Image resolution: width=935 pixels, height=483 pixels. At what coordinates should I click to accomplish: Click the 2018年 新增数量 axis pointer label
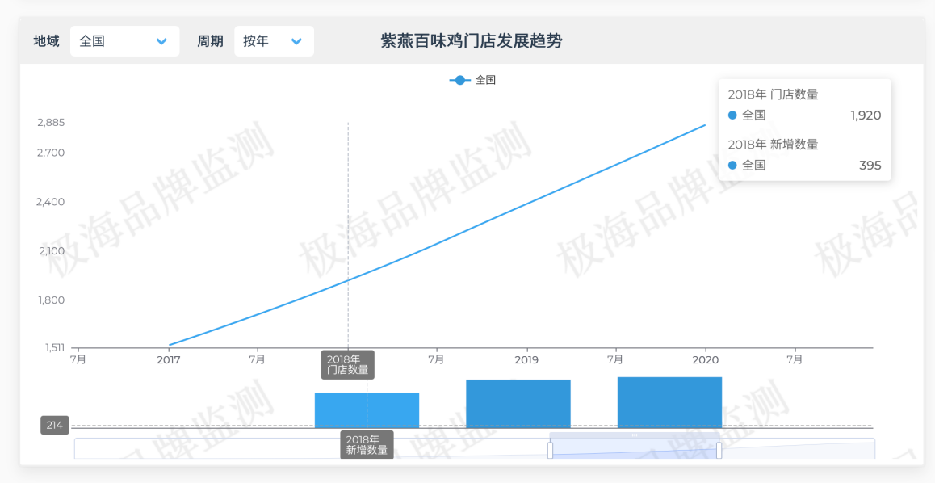367,444
